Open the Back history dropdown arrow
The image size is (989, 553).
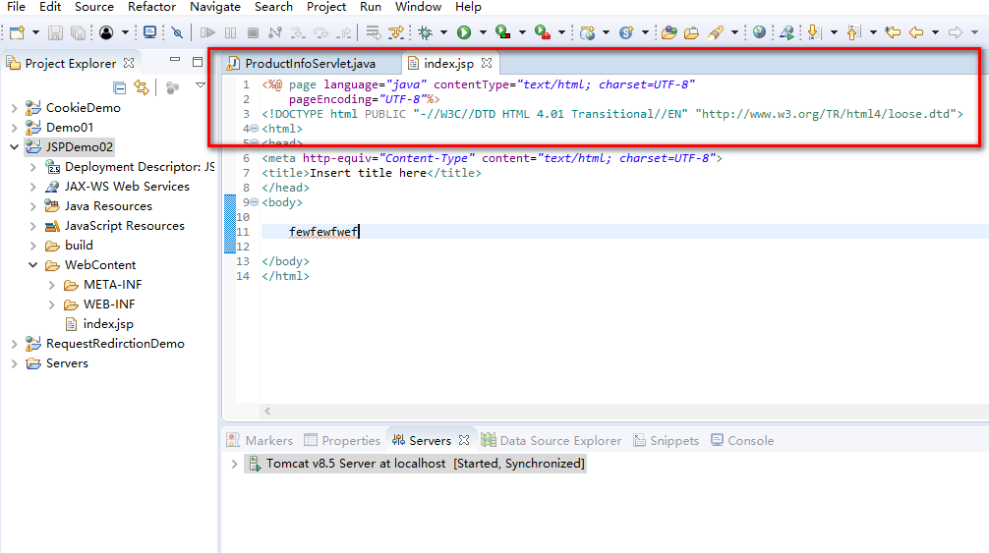(935, 32)
